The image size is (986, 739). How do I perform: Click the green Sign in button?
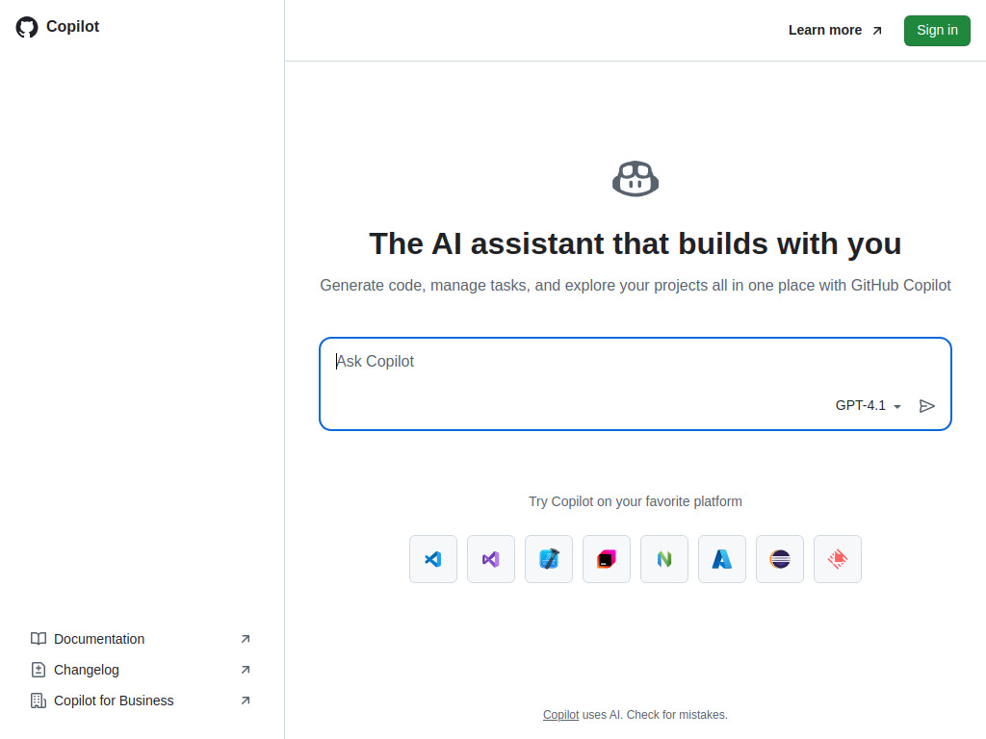[937, 30]
